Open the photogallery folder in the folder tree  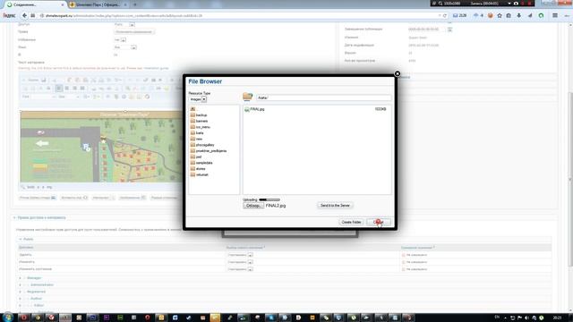tap(202, 145)
